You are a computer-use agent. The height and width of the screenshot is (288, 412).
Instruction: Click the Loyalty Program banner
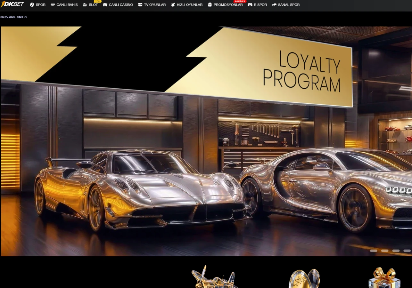pos(206,141)
